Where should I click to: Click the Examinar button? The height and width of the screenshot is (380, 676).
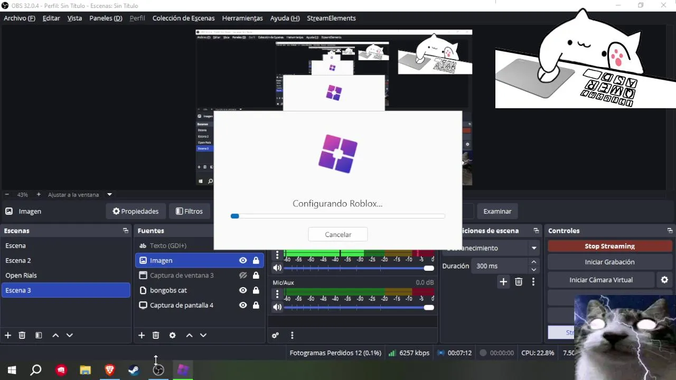pos(497,211)
